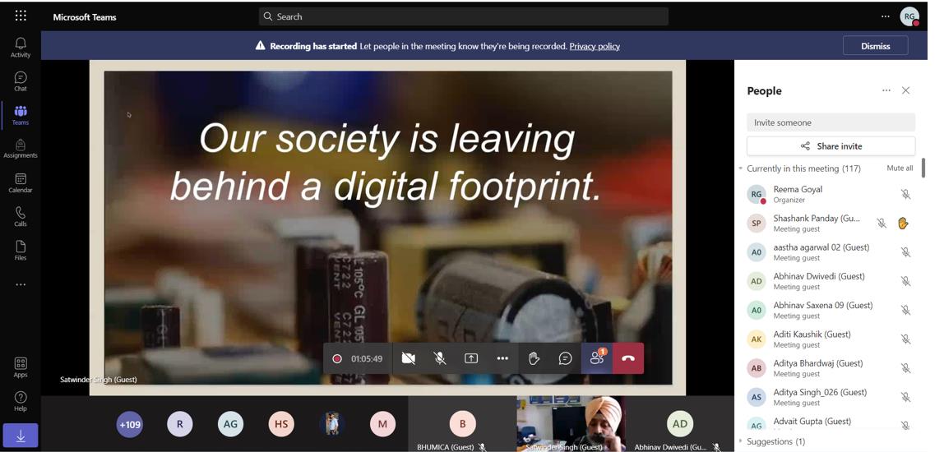This screenshot has height=452, width=944.
Task: Open Activity in the left sidebar
Action: (x=21, y=48)
